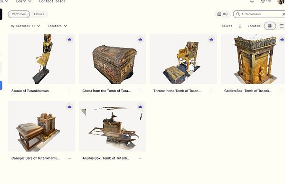Clear the tutankhamun search text
This screenshot has height=184, width=285.
283,14
